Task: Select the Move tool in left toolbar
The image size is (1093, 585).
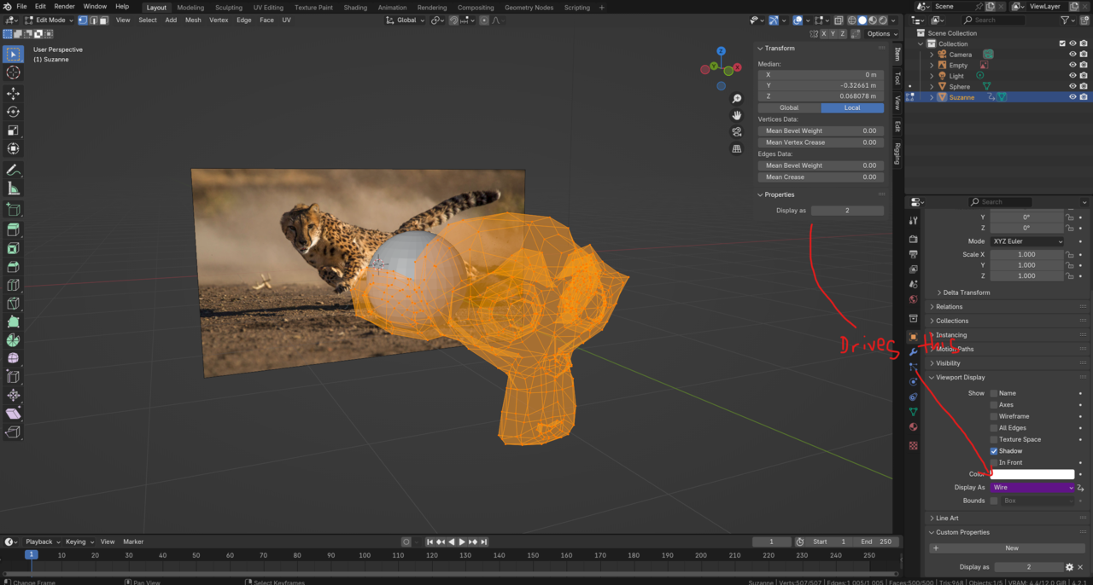Action: (x=13, y=93)
